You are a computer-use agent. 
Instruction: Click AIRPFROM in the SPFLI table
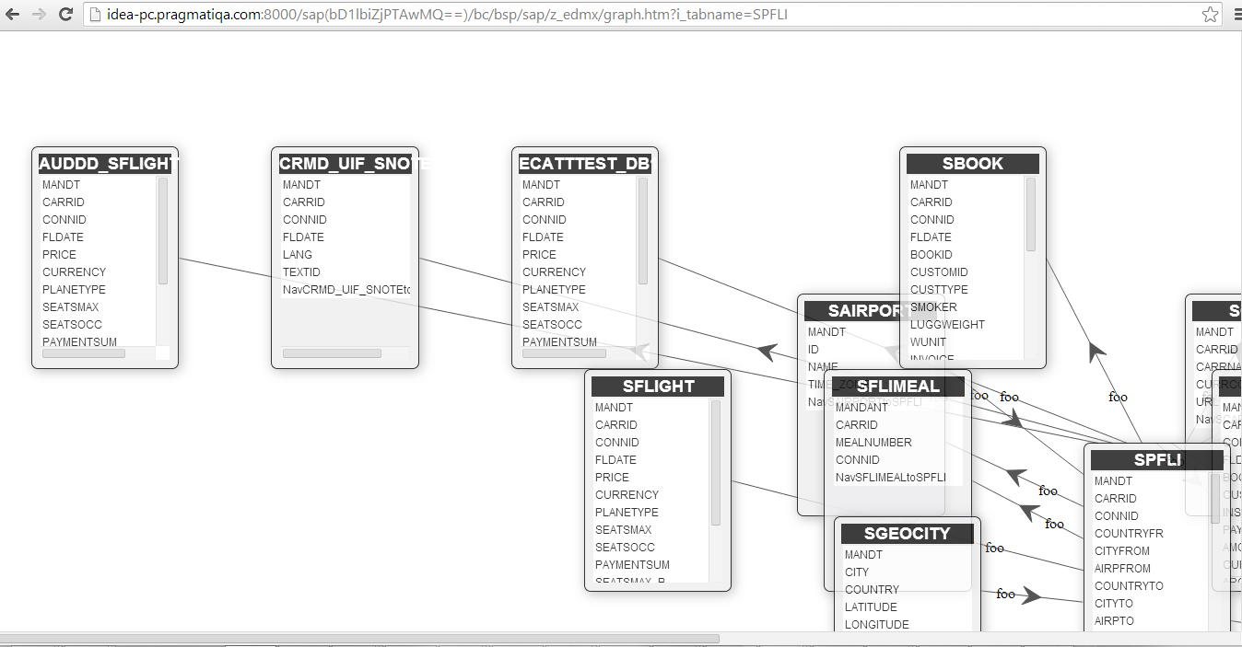(x=1122, y=569)
